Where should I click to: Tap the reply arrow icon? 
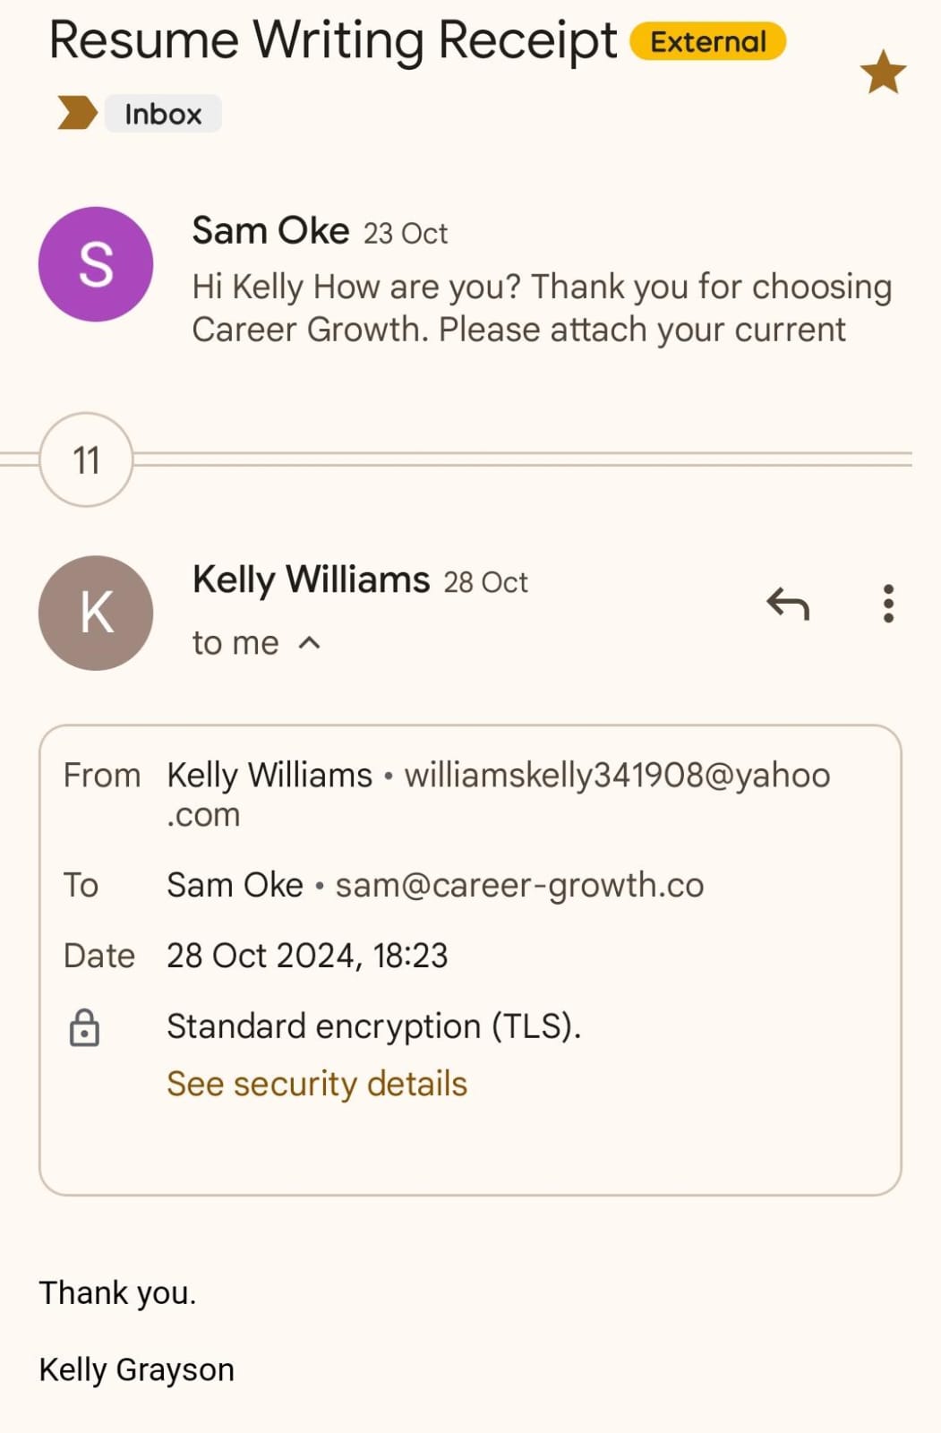(x=788, y=605)
